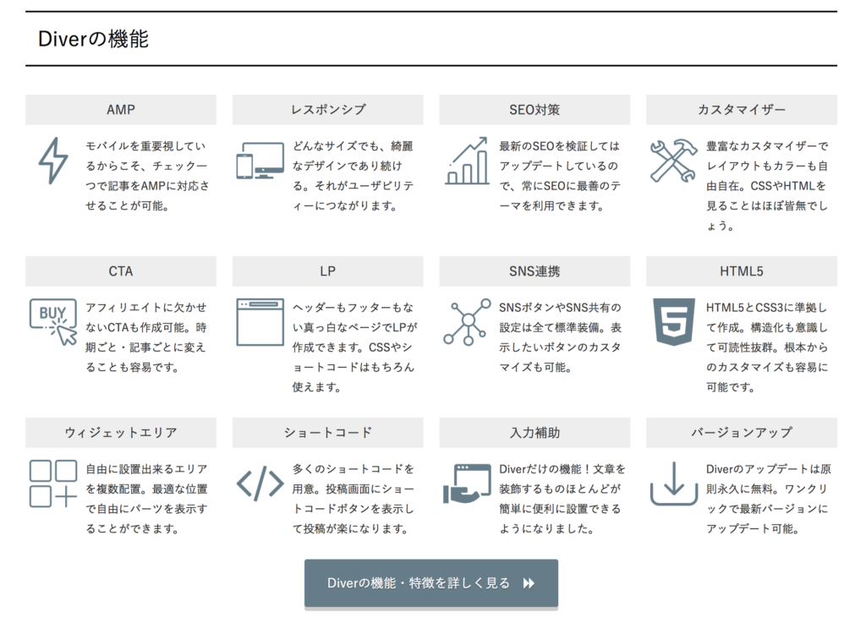This screenshot has width=866, height=634.
Task: Open the Diverの機能・特徴を詳しく見る button
Action: [430, 583]
